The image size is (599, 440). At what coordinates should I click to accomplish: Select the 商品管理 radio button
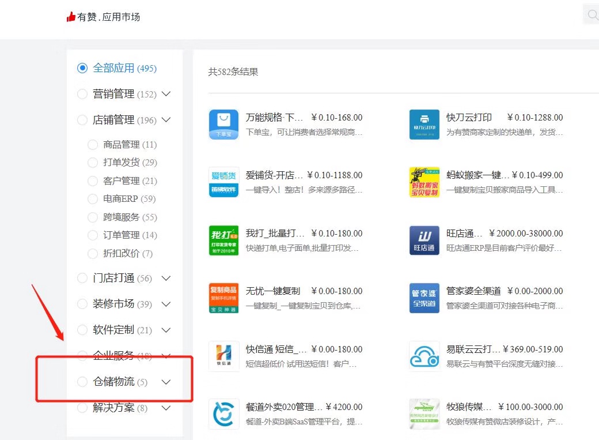[93, 145]
